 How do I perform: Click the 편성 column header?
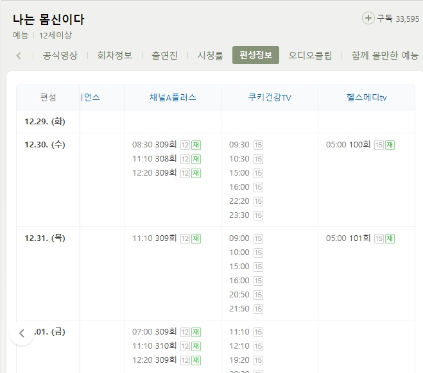coord(48,97)
